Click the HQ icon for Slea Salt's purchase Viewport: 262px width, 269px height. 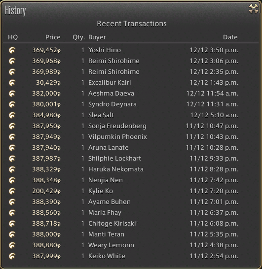tap(12, 115)
